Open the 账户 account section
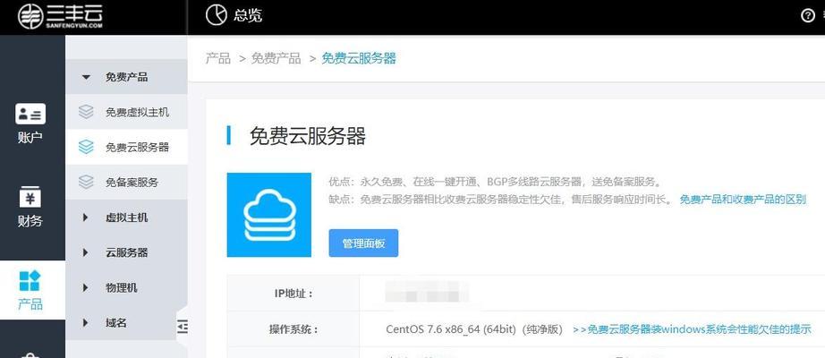The height and width of the screenshot is (358, 825). point(30,124)
